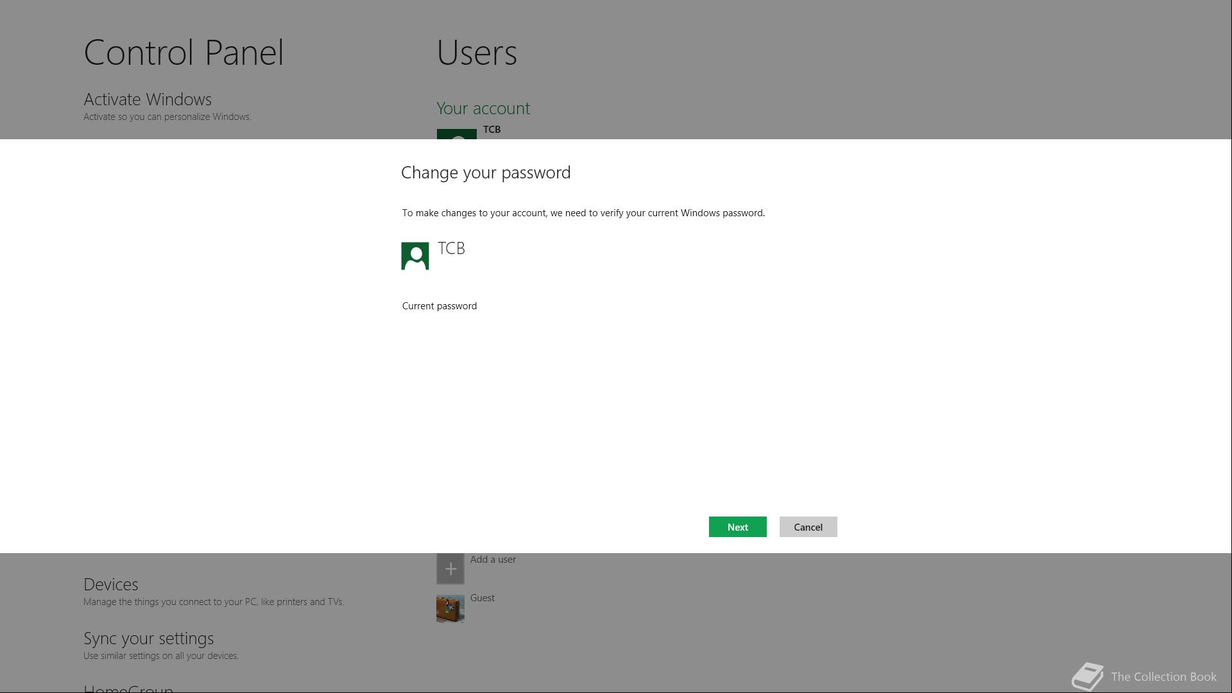Click the Current password label
This screenshot has height=693, width=1232.
pos(440,306)
